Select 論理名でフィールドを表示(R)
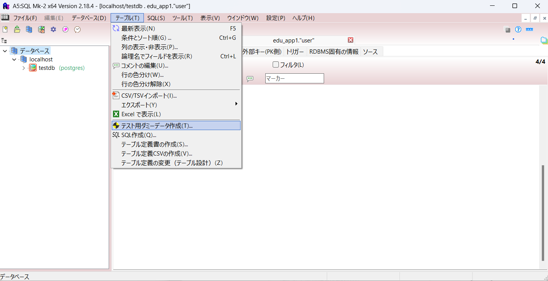The height and width of the screenshot is (281, 548). click(x=176, y=56)
